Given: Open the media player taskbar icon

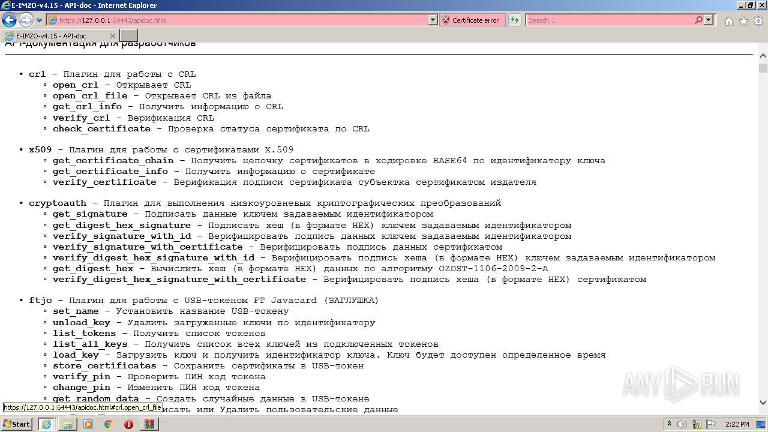Looking at the screenshot, I should [88, 424].
